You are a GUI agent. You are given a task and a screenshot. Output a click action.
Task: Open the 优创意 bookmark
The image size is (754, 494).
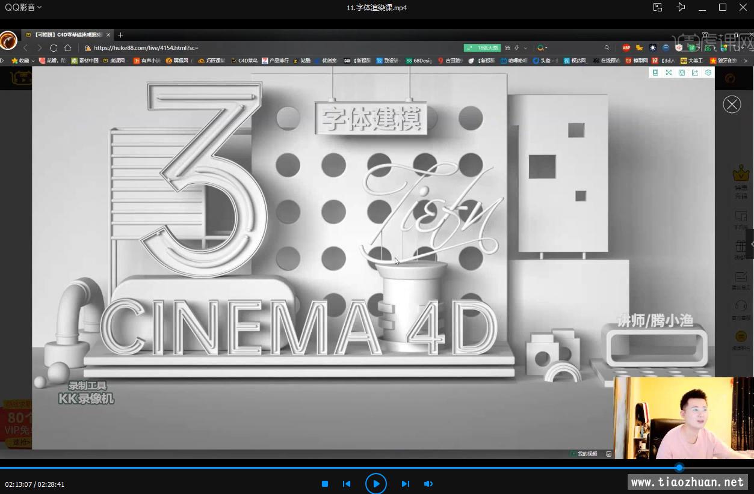326,61
